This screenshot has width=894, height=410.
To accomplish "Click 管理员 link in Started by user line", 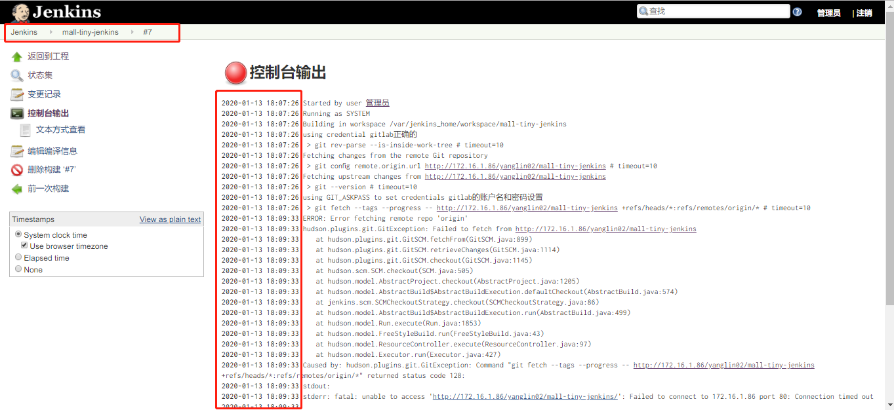I will pyautogui.click(x=377, y=103).
